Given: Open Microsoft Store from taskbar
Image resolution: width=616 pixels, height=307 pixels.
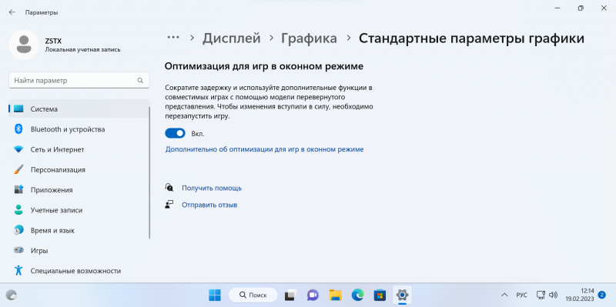Looking at the screenshot, I should click(x=380, y=295).
